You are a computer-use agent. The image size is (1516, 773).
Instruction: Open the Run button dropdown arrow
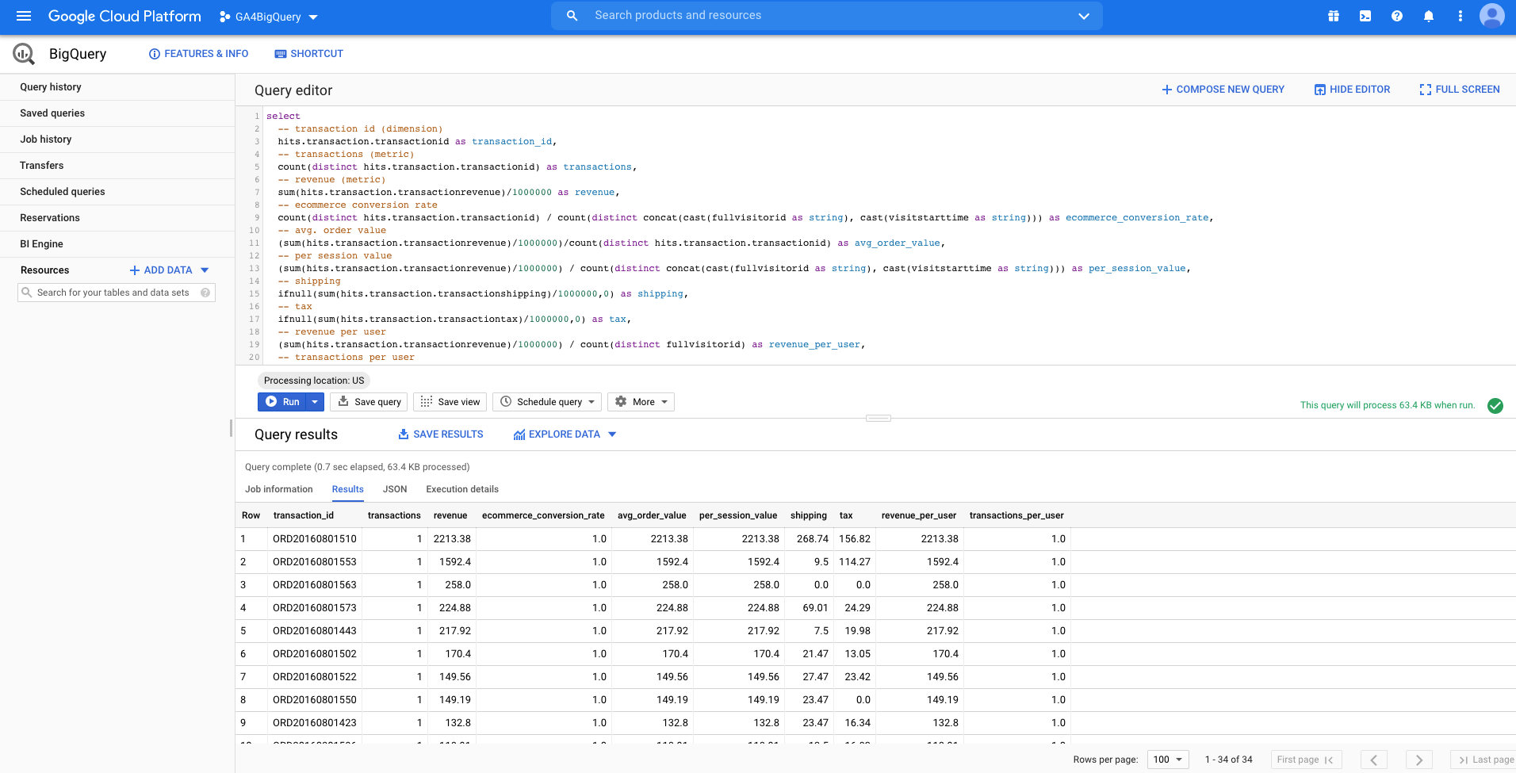coord(315,402)
